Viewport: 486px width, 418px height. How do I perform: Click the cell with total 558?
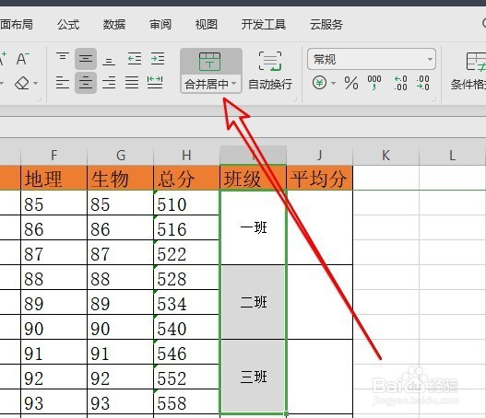point(186,401)
